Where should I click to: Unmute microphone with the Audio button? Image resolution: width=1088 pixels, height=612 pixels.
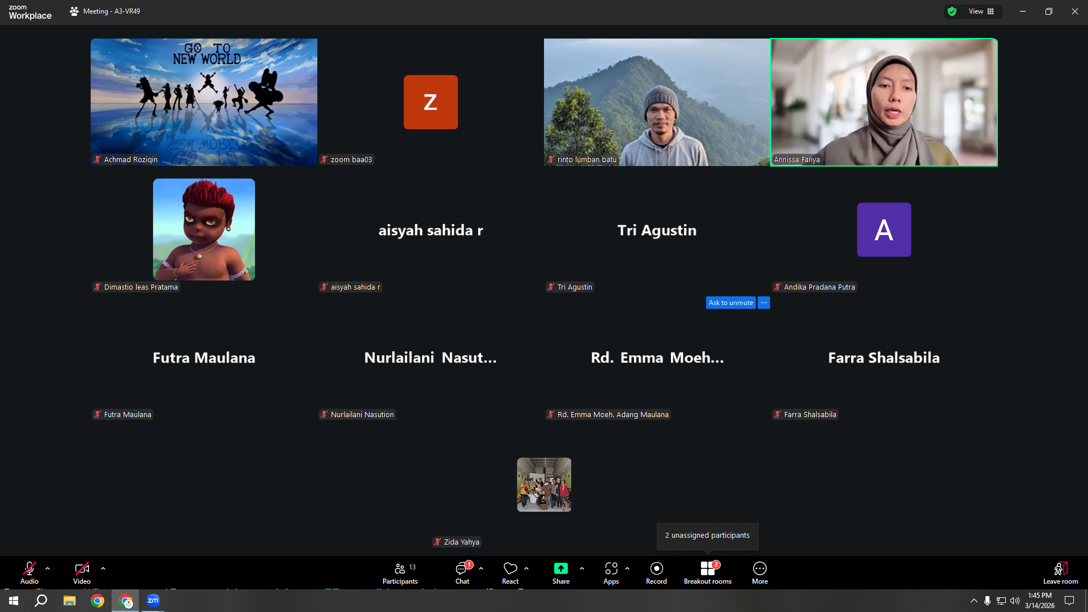pyautogui.click(x=29, y=572)
